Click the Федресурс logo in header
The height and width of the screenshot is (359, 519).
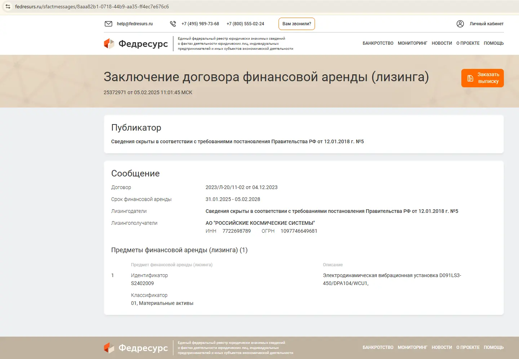(136, 44)
